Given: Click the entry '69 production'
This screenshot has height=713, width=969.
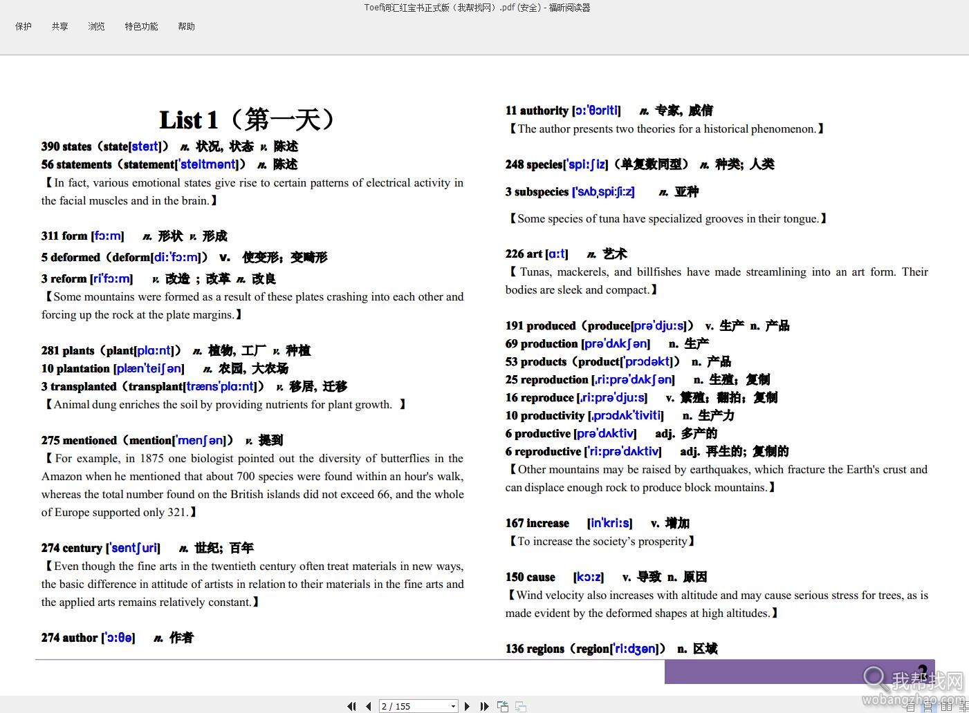Looking at the screenshot, I should point(607,344).
